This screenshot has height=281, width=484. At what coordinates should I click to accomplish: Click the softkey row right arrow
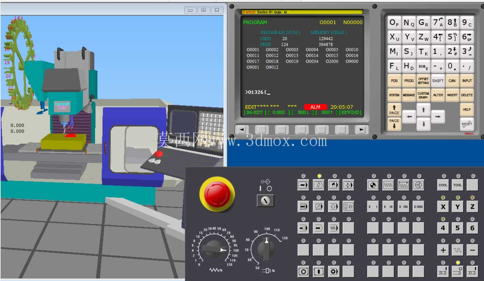(x=362, y=129)
